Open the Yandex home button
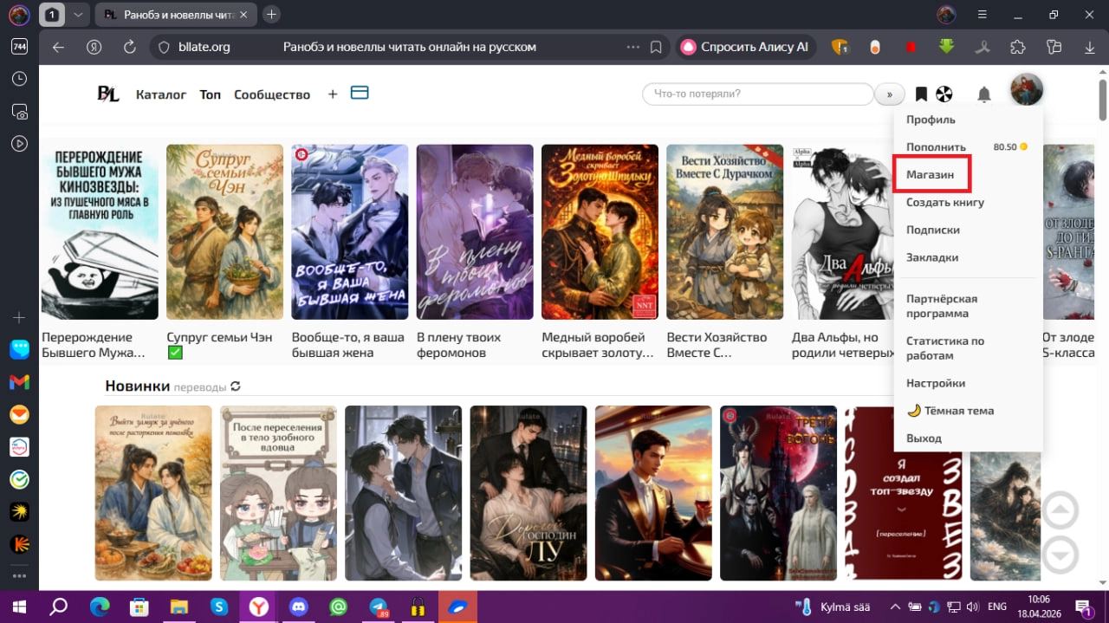This screenshot has width=1109, height=623. [94, 47]
